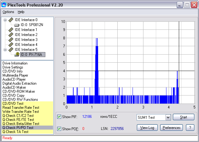Click the SP0812N hard drive icon
This screenshot has height=142, width=199.
(x=17, y=25)
